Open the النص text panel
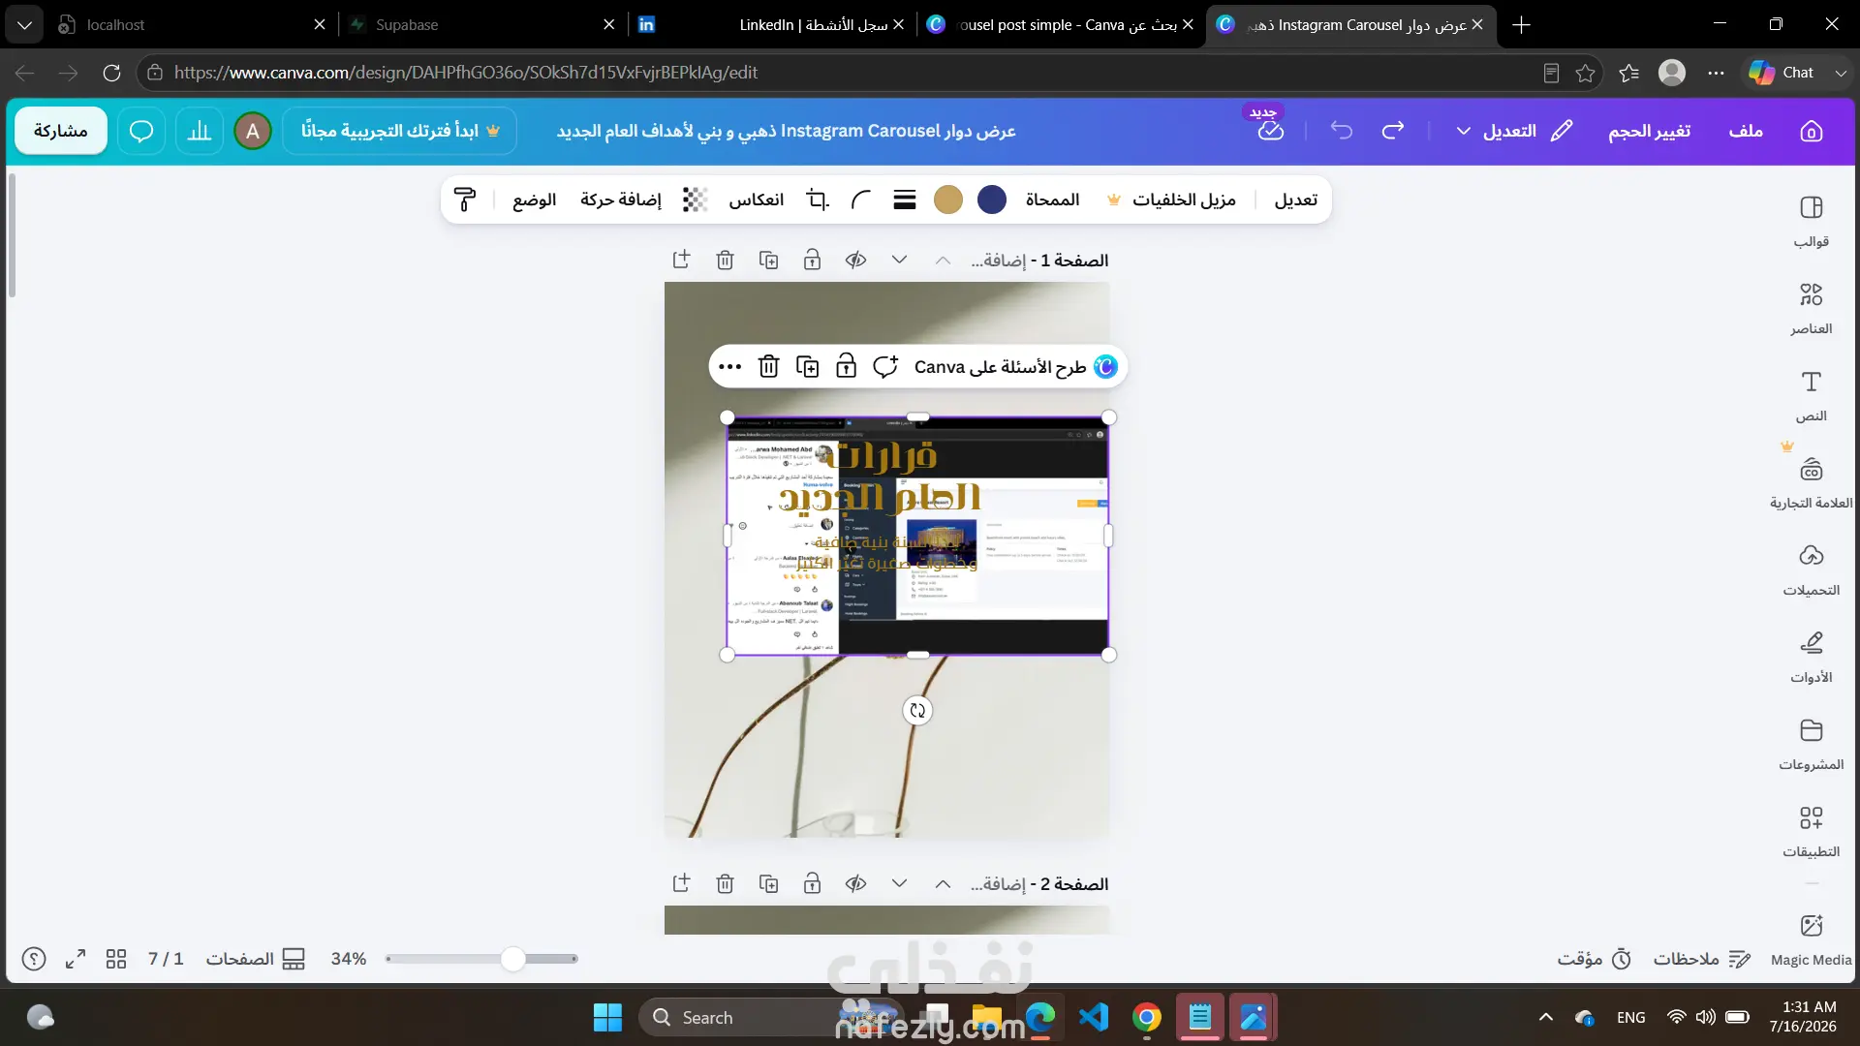 coord(1811,396)
